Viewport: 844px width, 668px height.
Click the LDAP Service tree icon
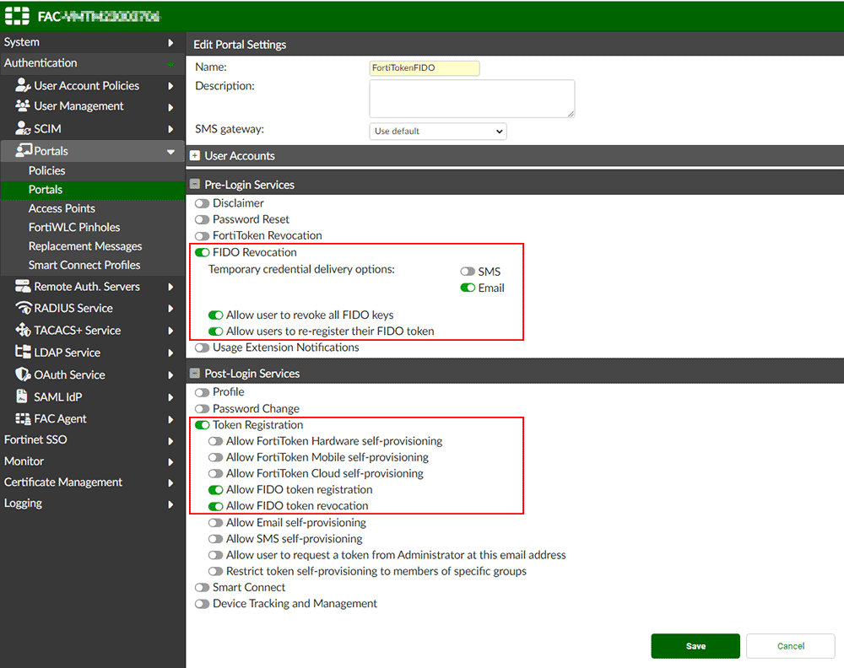(23, 352)
